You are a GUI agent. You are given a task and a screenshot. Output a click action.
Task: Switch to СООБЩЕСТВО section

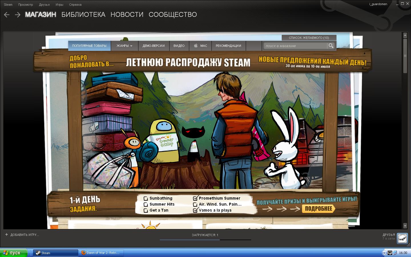(x=173, y=15)
